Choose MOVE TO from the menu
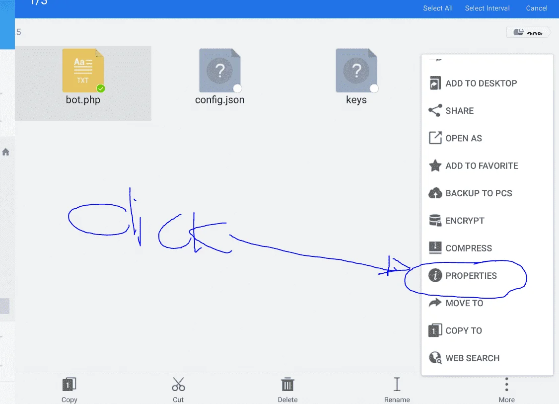This screenshot has width=559, height=404. tap(487, 303)
